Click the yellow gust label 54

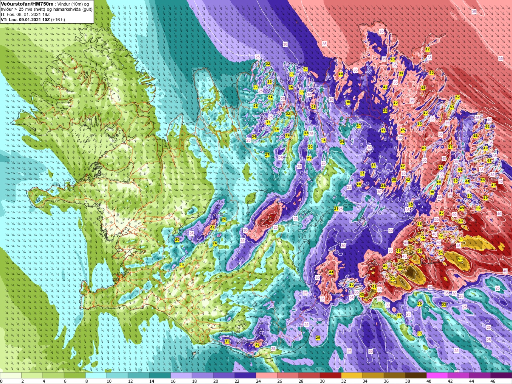click(441, 252)
